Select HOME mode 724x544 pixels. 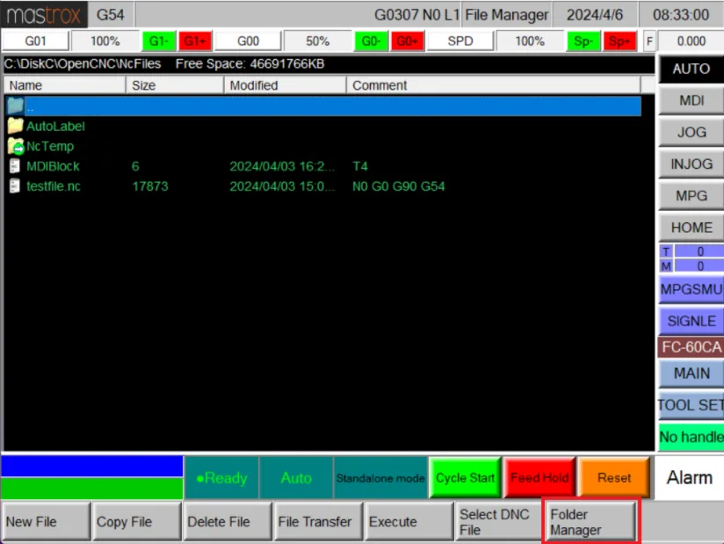coord(691,228)
